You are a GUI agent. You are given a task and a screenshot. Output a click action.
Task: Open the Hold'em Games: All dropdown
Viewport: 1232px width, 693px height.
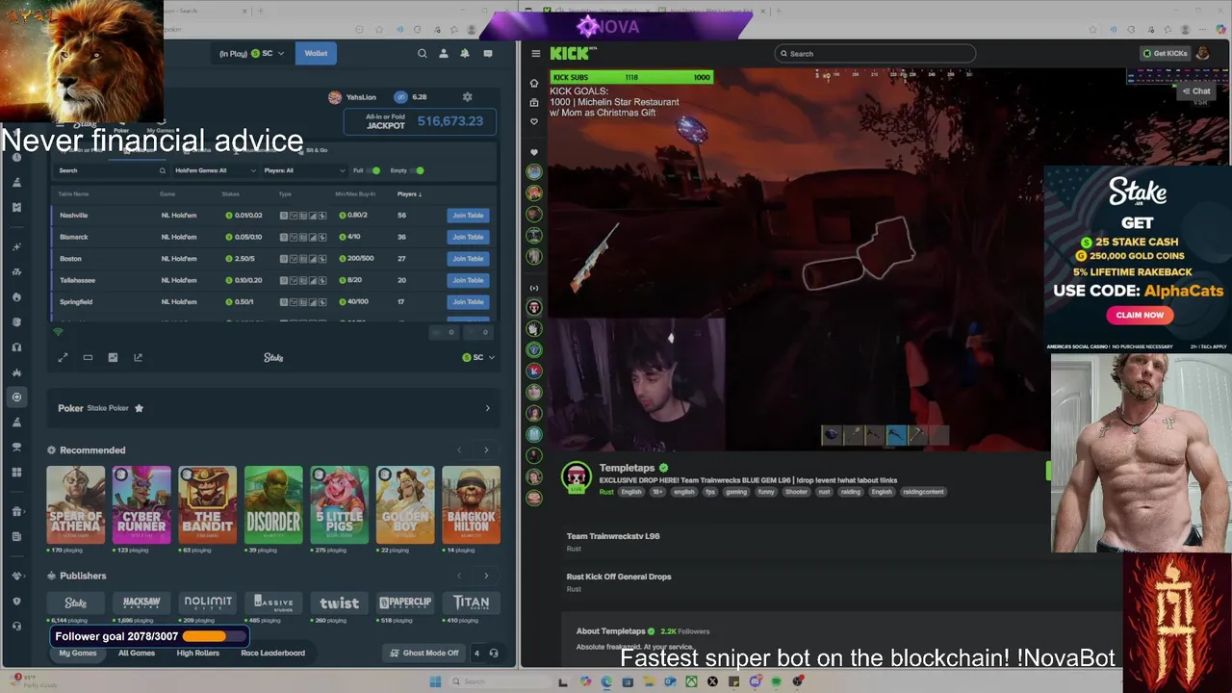tap(216, 171)
